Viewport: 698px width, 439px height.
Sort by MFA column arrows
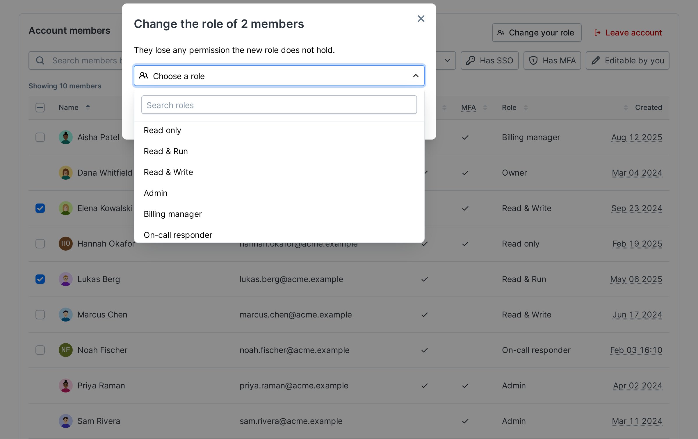[485, 108]
